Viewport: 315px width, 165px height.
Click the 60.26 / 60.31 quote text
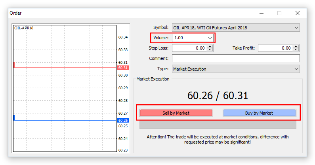218,96
